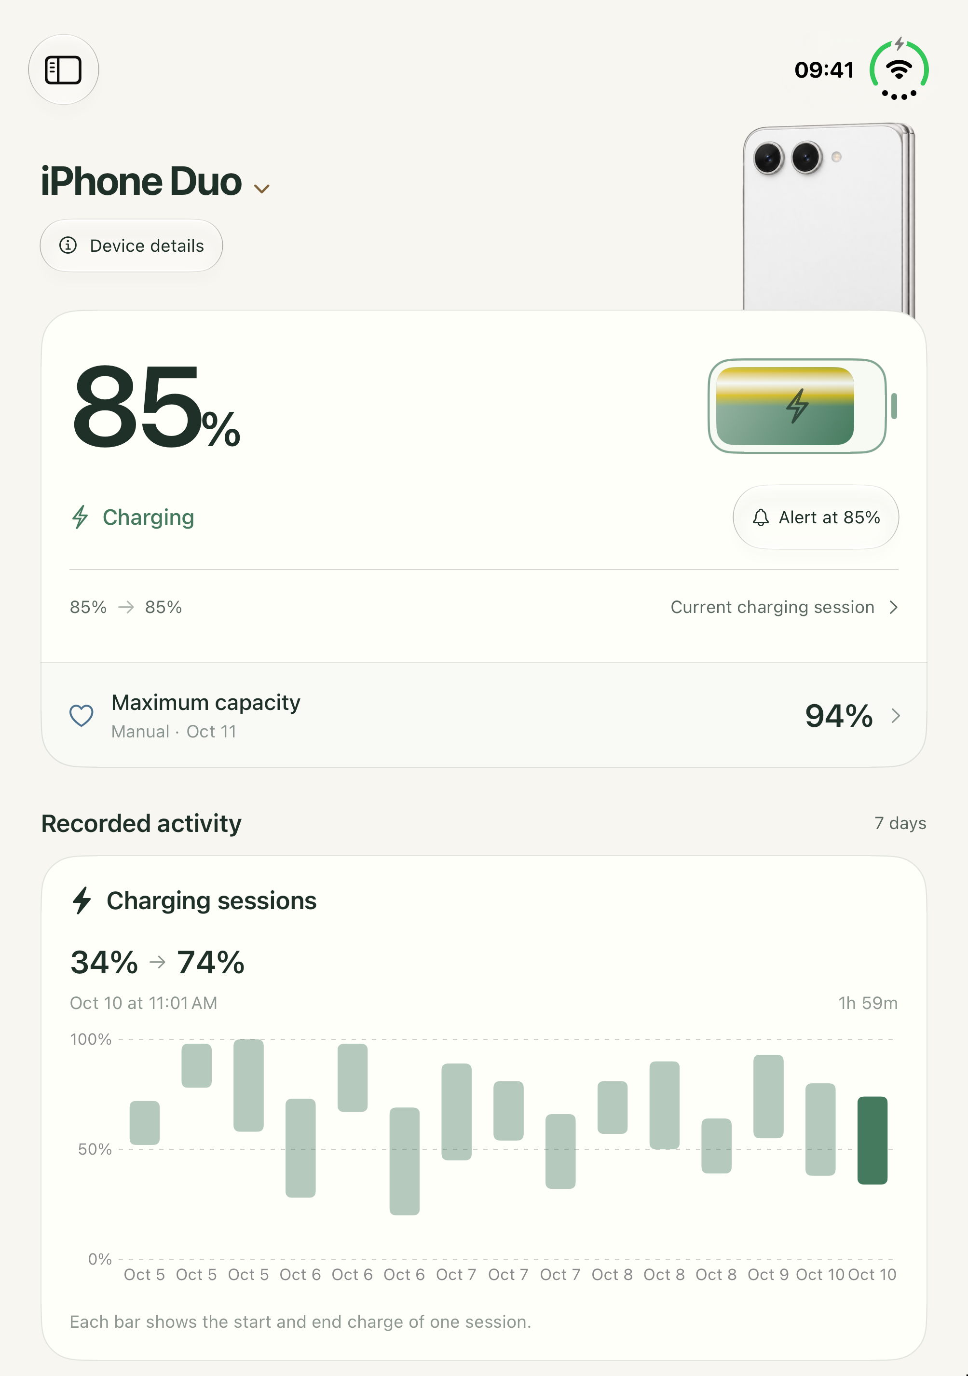Tap the info icon in Device details
The width and height of the screenshot is (968, 1376).
coord(68,245)
